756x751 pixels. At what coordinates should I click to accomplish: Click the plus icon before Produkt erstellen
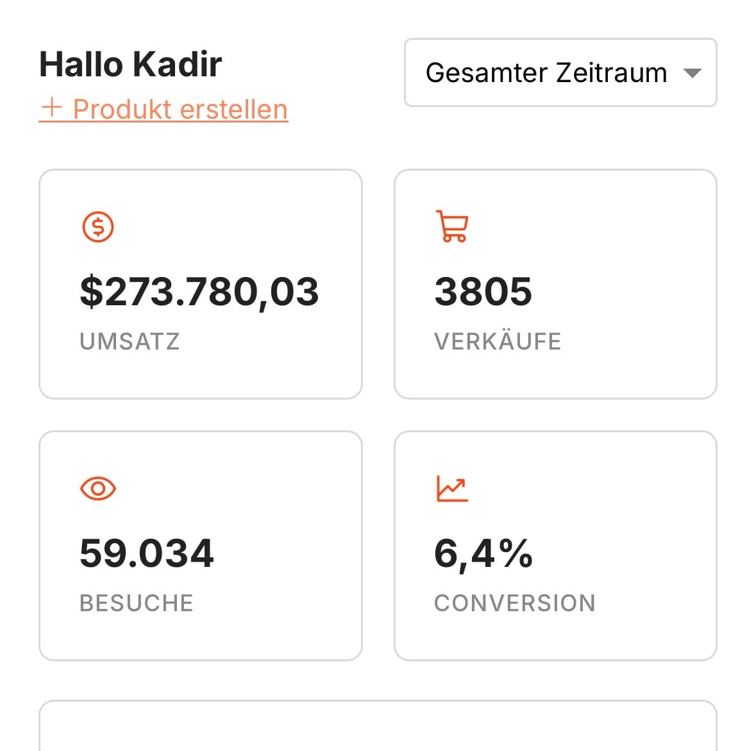point(51,108)
